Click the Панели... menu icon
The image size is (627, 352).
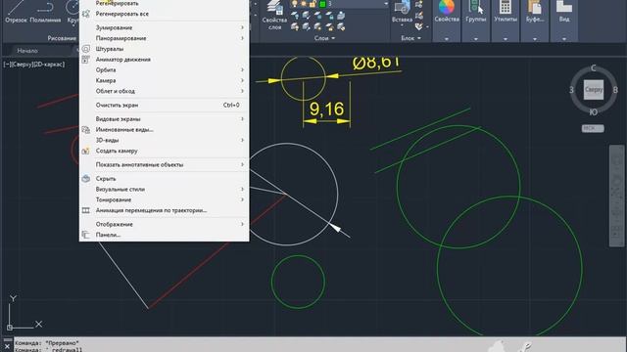[x=86, y=235]
